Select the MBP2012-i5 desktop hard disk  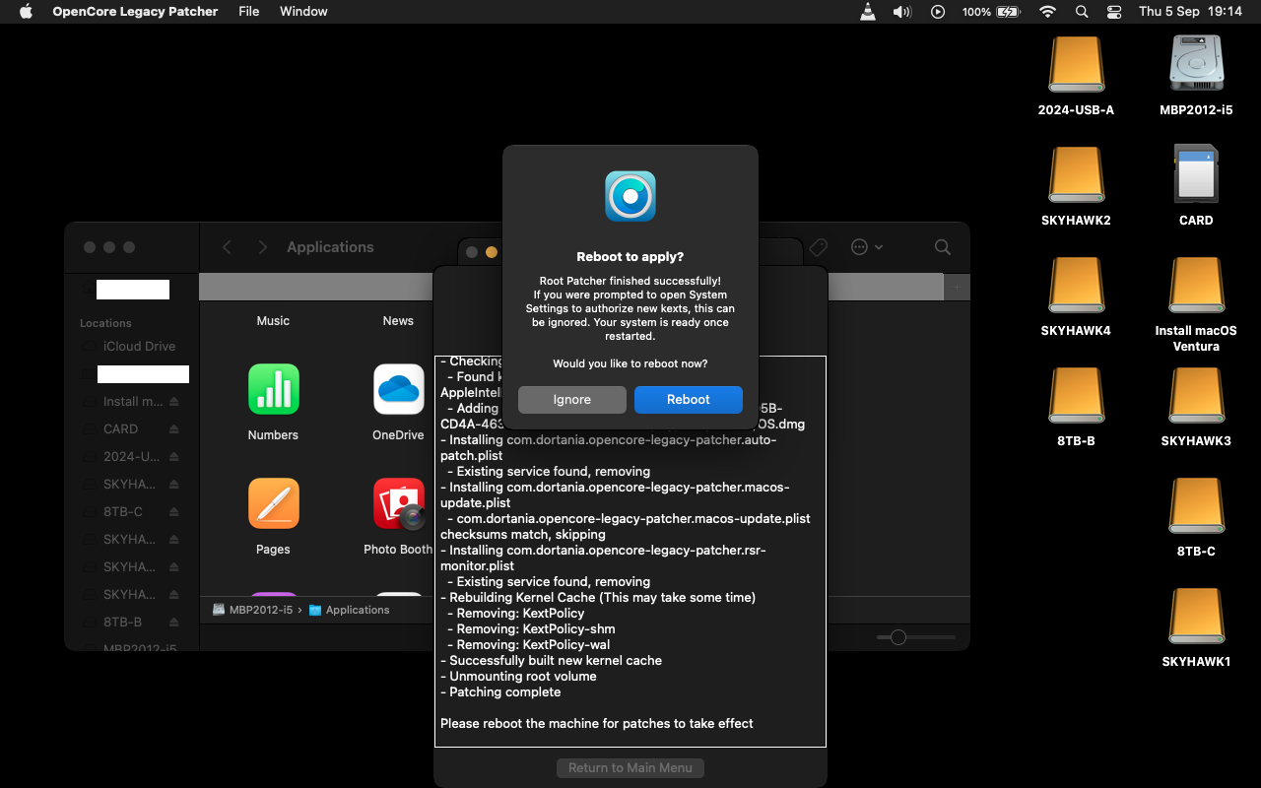[1196, 65]
